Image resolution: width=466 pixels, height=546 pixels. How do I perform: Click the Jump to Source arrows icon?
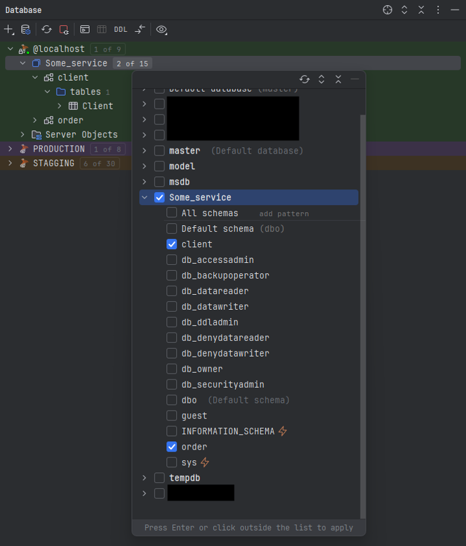[x=140, y=29]
